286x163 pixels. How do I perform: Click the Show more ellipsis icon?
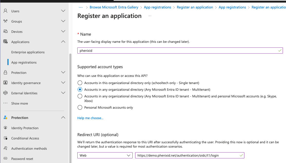(x=5, y=103)
